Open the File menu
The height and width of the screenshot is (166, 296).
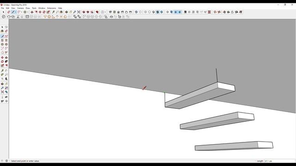click(2, 8)
